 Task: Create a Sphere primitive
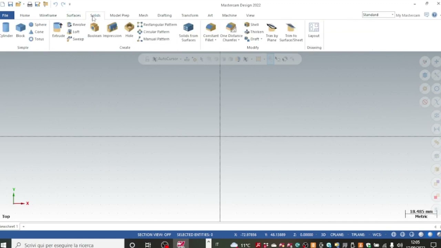(x=38, y=24)
